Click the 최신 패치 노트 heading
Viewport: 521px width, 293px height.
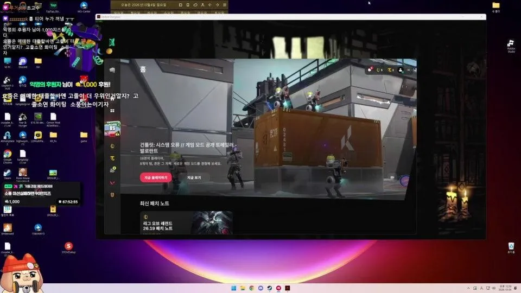(x=155, y=203)
